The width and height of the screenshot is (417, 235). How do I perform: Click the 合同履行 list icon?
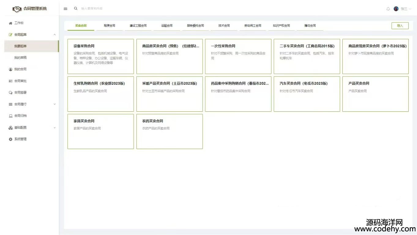(x=11, y=104)
